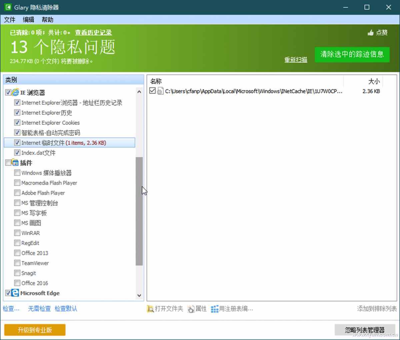Toggle the Microsoft Edge group checkbox

[8, 293]
